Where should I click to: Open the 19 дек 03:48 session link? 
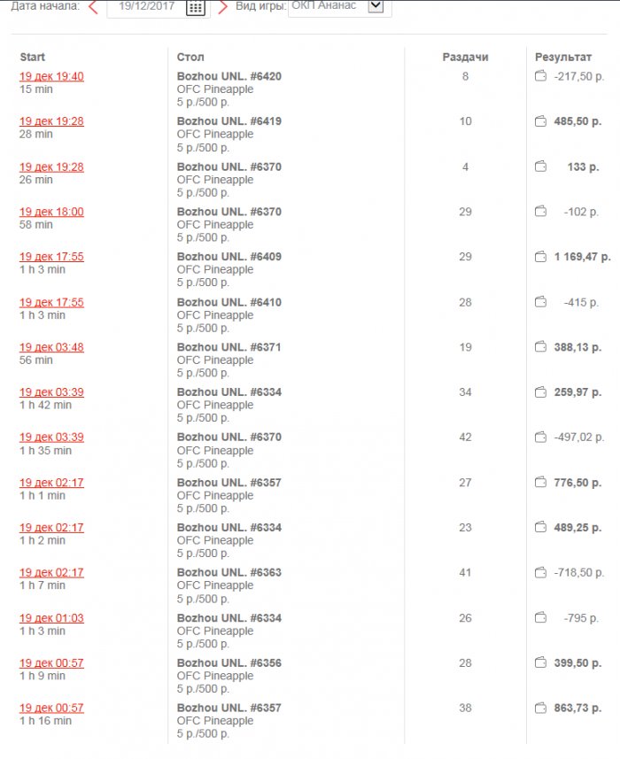click(51, 347)
